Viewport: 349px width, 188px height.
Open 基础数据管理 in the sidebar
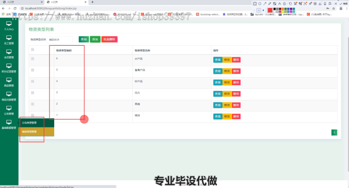point(9,124)
